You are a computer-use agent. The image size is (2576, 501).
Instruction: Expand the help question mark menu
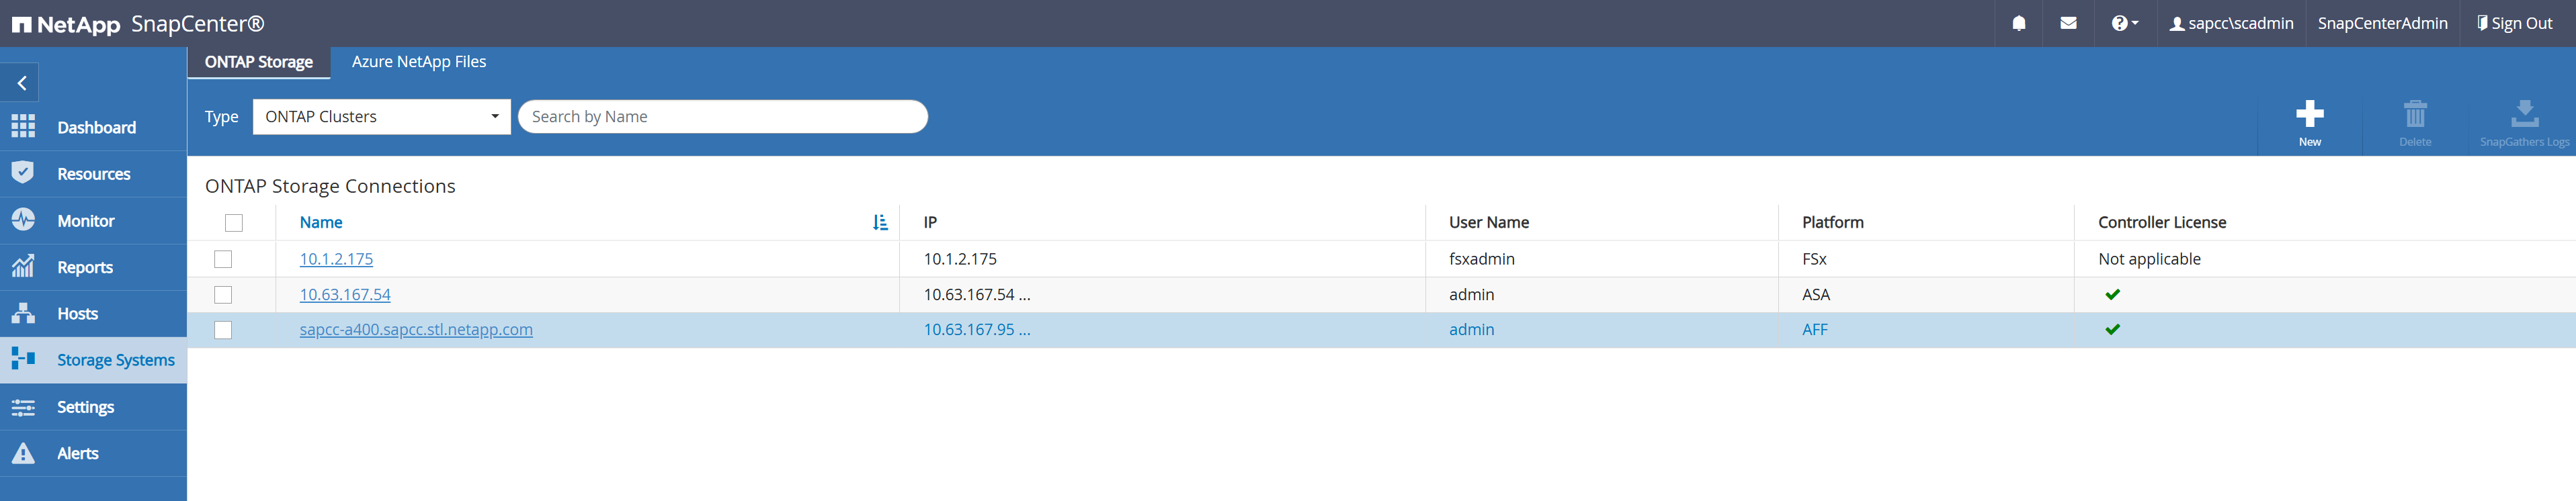tap(2124, 23)
